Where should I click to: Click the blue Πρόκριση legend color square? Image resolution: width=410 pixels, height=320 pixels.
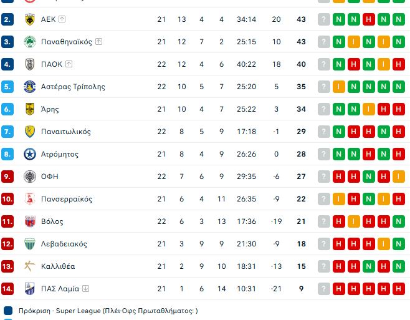tap(8, 310)
